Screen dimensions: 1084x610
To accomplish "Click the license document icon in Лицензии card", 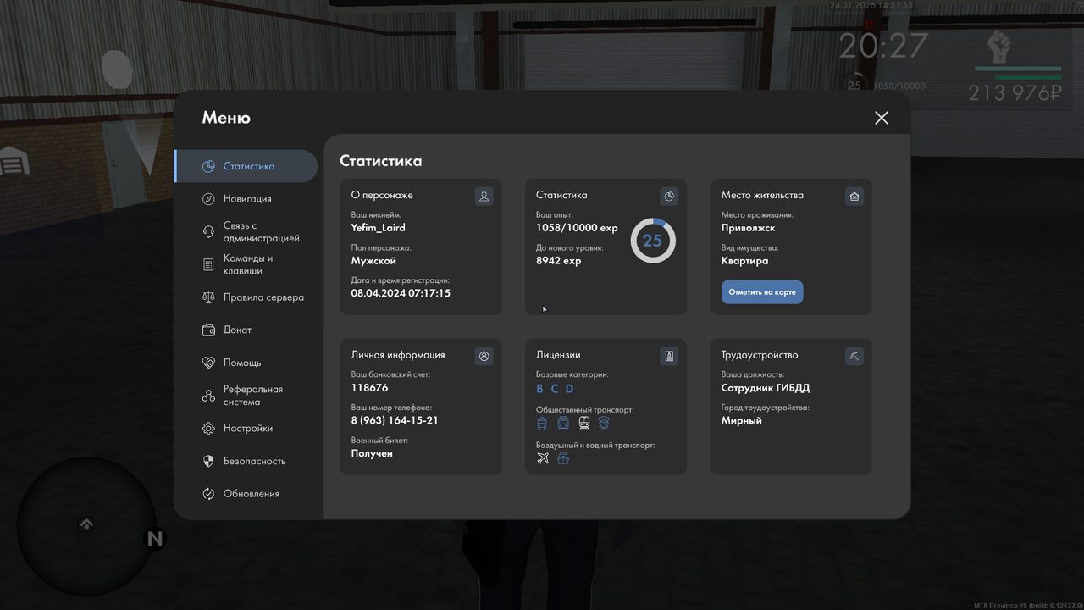I will click(669, 356).
